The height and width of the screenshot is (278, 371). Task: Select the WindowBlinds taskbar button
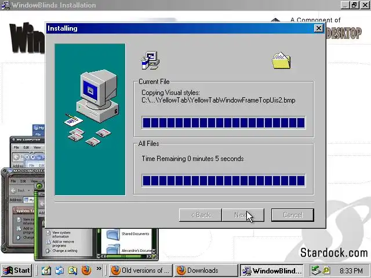(x=272, y=270)
